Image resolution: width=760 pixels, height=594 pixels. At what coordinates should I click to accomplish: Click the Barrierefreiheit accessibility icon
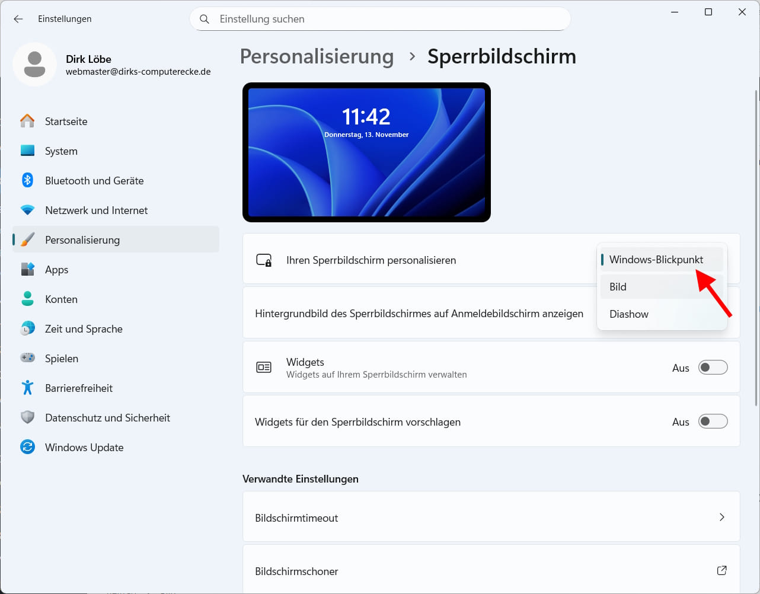pos(27,388)
